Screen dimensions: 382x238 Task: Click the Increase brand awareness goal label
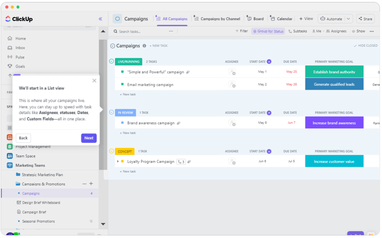click(334, 123)
